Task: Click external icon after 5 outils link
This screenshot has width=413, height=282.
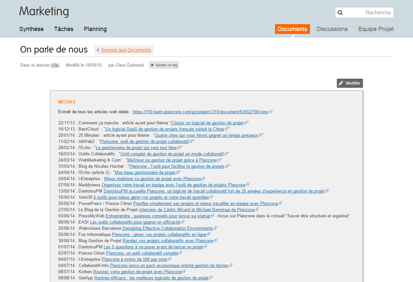Action: pyautogui.click(x=212, y=197)
